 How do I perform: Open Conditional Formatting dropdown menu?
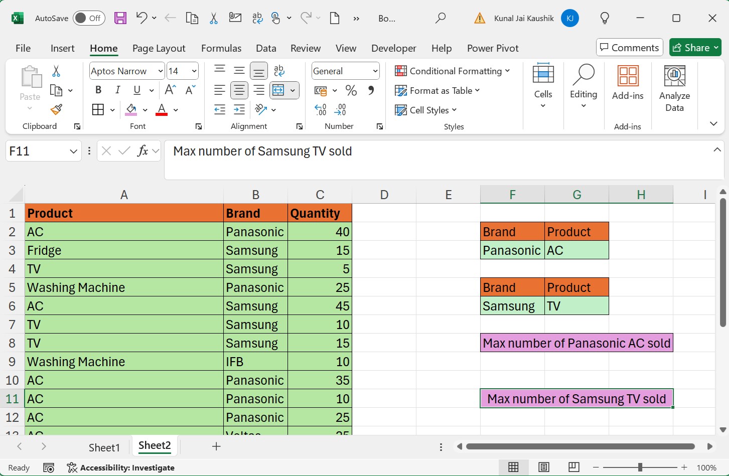(x=453, y=71)
